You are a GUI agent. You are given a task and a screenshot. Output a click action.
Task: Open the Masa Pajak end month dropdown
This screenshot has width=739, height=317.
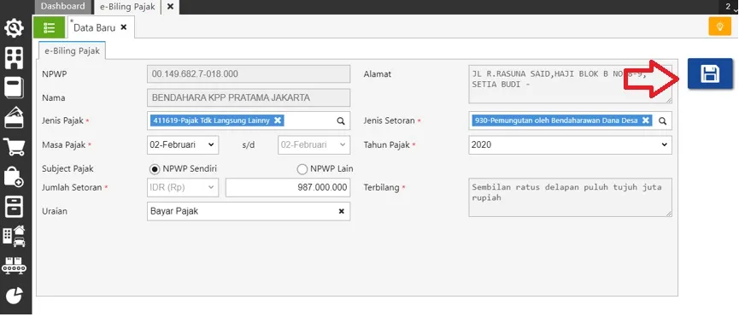314,144
